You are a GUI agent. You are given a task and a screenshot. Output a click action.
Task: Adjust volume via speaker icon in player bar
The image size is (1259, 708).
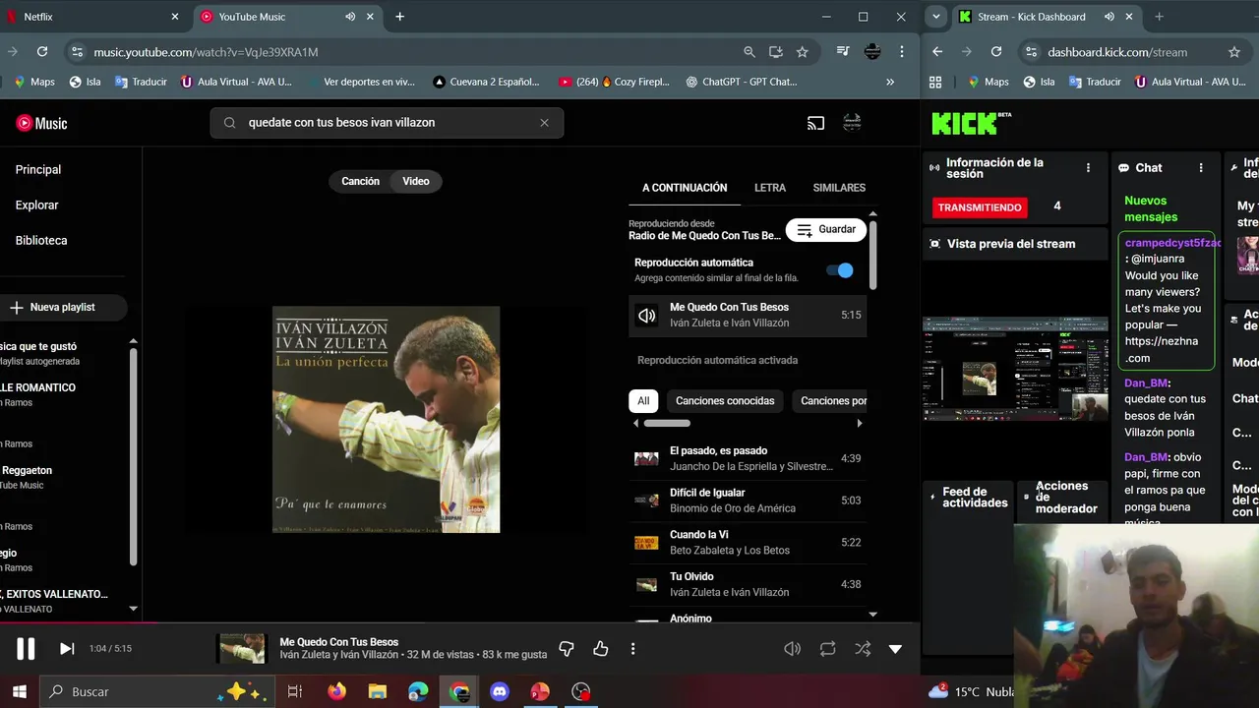click(x=792, y=649)
